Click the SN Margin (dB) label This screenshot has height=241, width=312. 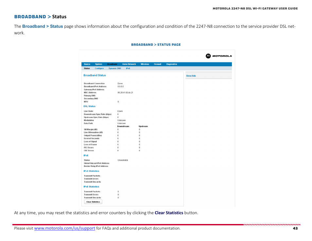point(91,129)
